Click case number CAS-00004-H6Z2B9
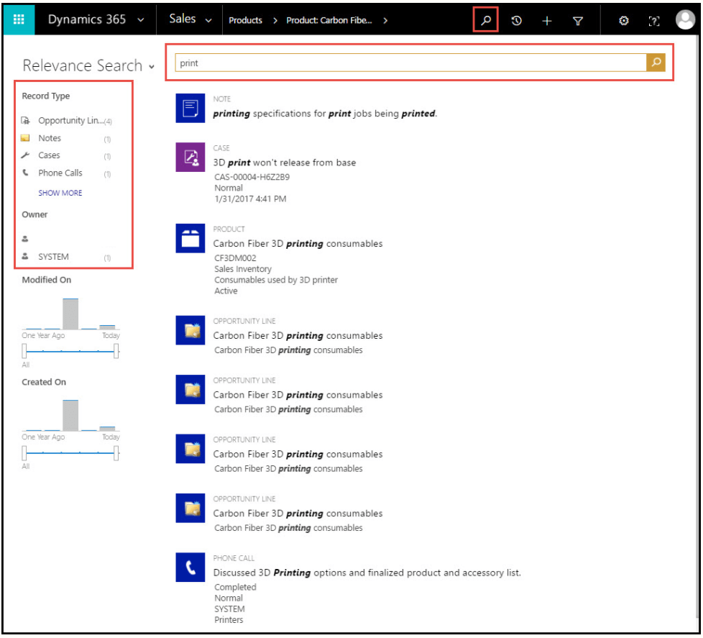The width and height of the screenshot is (703, 638). [x=252, y=177]
